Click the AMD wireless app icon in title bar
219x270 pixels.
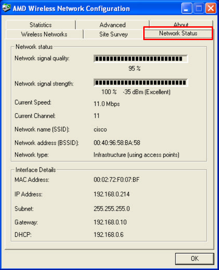pos(7,8)
